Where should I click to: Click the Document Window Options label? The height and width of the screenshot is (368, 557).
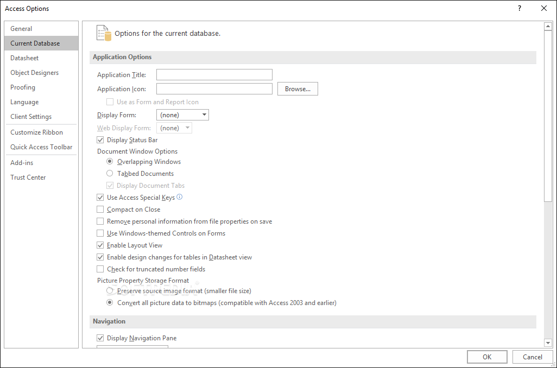click(137, 151)
